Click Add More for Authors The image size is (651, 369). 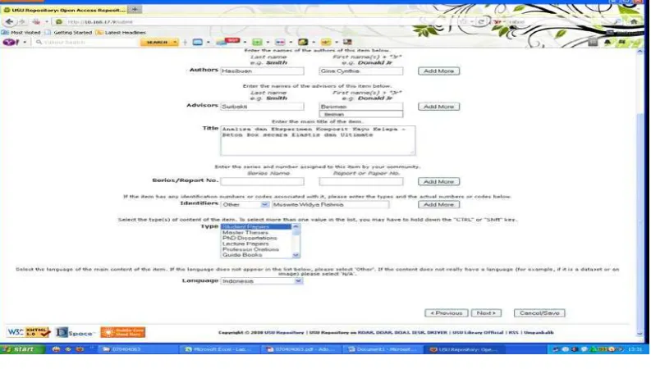(x=439, y=71)
